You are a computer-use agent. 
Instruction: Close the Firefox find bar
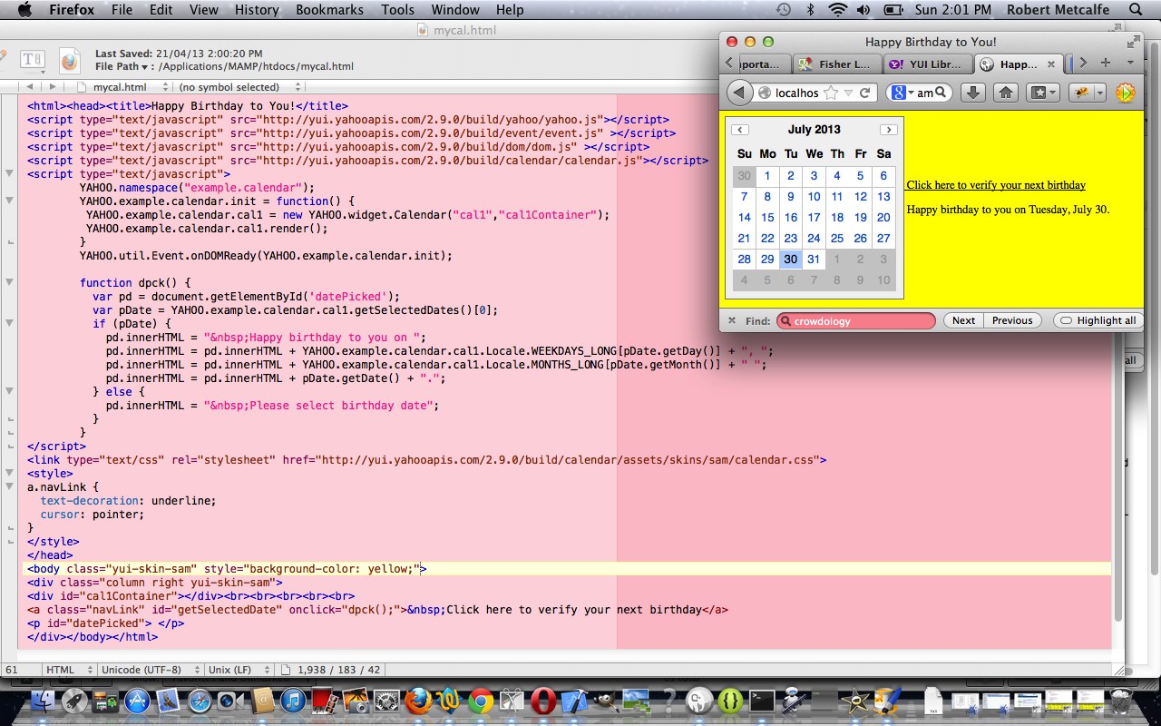pyautogui.click(x=732, y=320)
